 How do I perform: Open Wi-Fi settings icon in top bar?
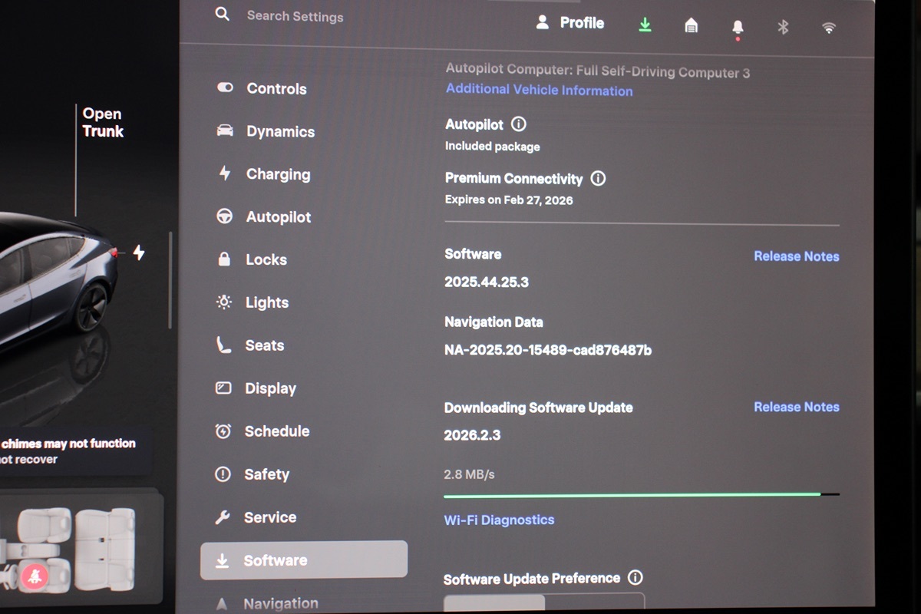click(x=829, y=28)
